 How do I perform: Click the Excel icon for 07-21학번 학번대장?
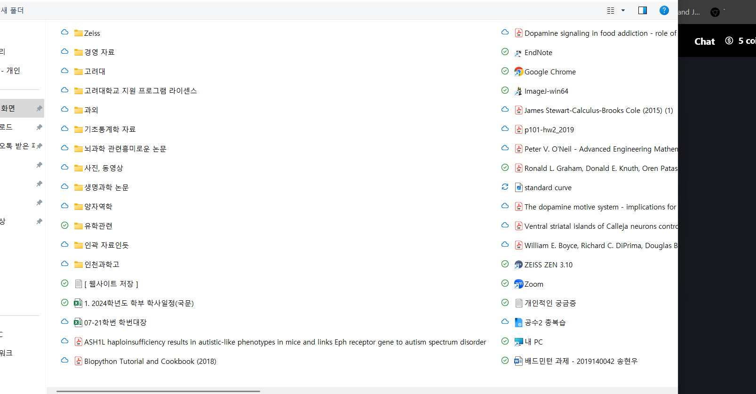[78, 322]
